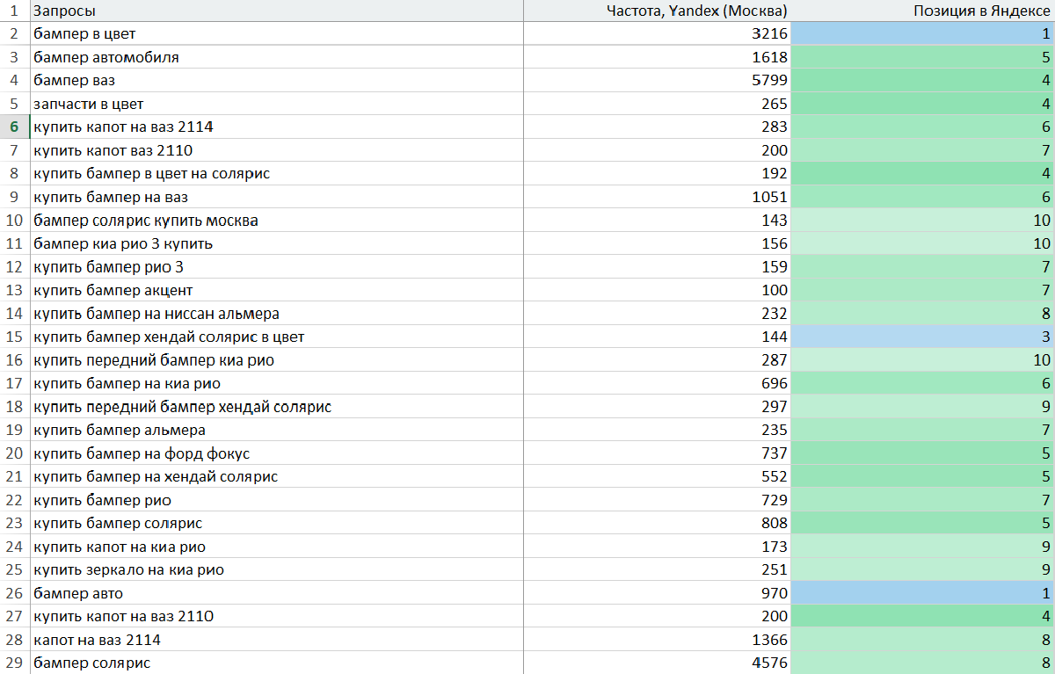Click the position cell for 'бампер авто'
The height and width of the screenshot is (674, 1055).
(x=922, y=593)
